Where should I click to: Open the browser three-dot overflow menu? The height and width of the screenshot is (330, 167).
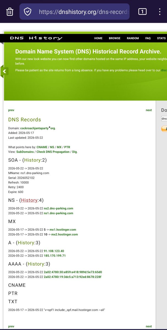coord(160,12)
